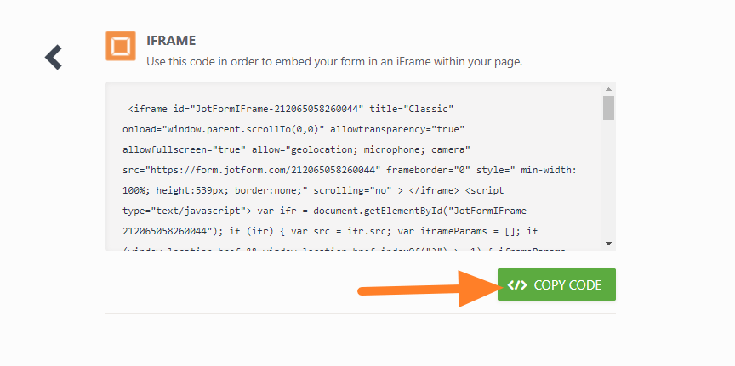Viewport: 735px width, 366px height.
Task: Click the iframe id JotFormIFrame line
Action: coord(290,109)
